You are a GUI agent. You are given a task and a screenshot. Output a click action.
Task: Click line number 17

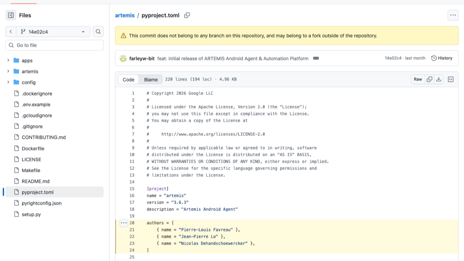coord(132,202)
